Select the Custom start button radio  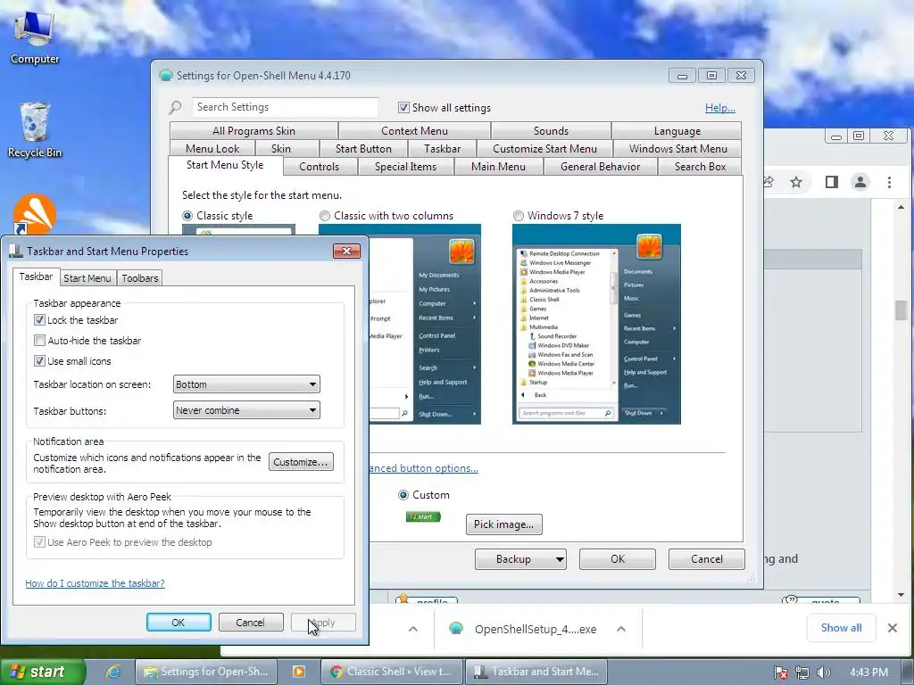click(403, 495)
